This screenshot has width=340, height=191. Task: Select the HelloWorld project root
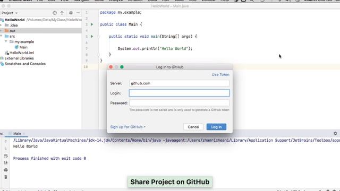coord(14,20)
